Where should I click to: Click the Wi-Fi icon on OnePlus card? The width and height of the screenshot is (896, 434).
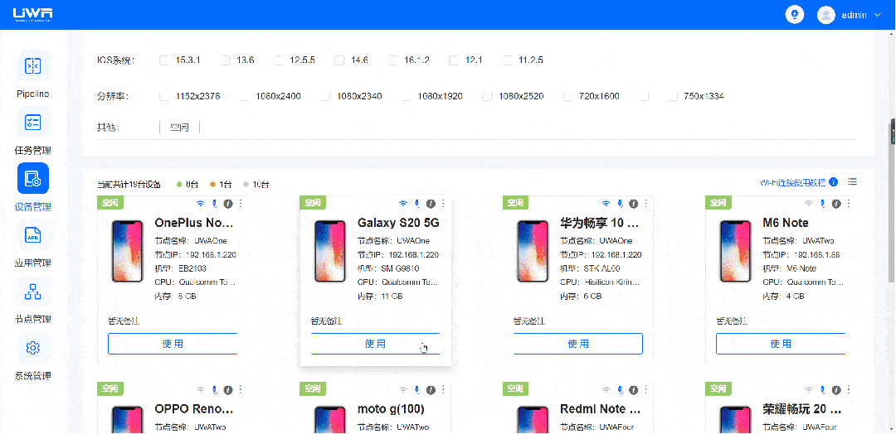[x=201, y=203]
